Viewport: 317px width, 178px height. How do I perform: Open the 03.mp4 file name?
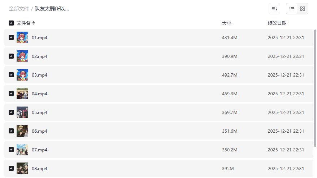click(x=39, y=75)
